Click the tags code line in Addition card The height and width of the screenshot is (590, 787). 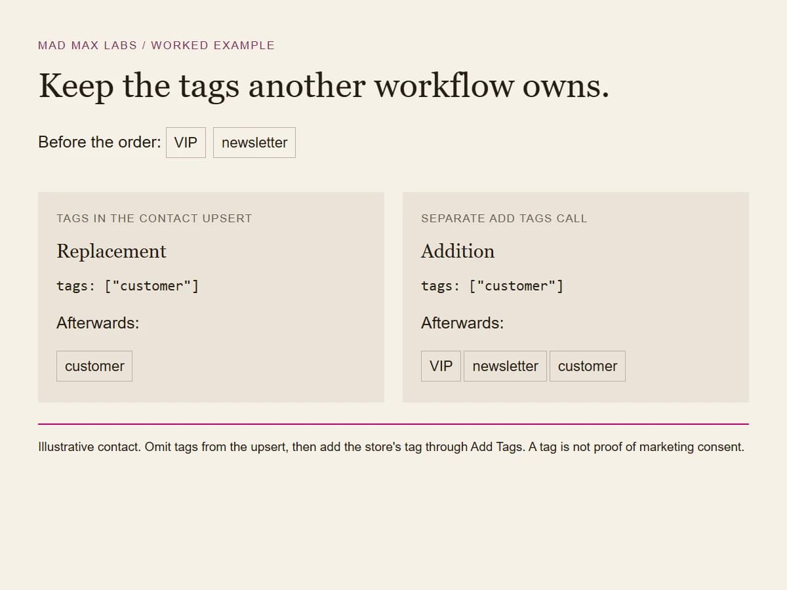tap(492, 286)
